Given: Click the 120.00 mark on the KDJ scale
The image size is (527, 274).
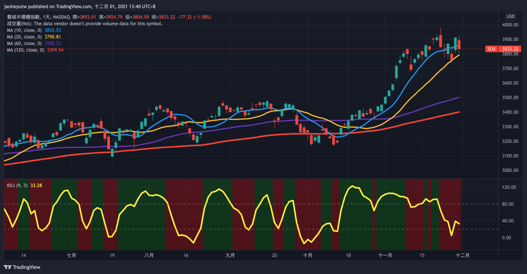Looking at the screenshot, I should [x=509, y=187].
